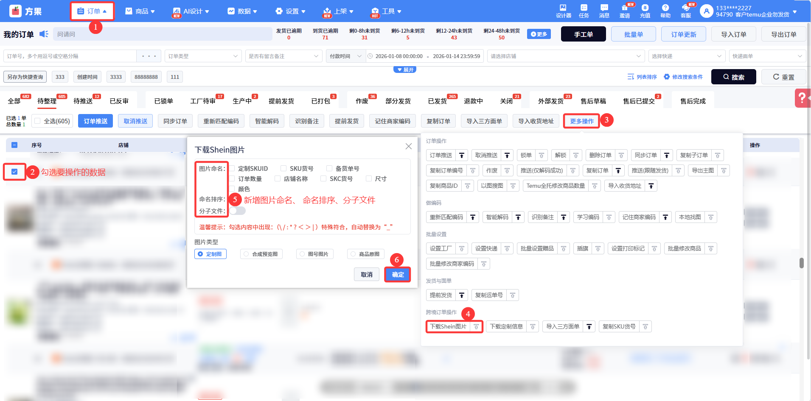The image size is (811, 401).
Task: Open the 商品 menu
Action: (140, 11)
